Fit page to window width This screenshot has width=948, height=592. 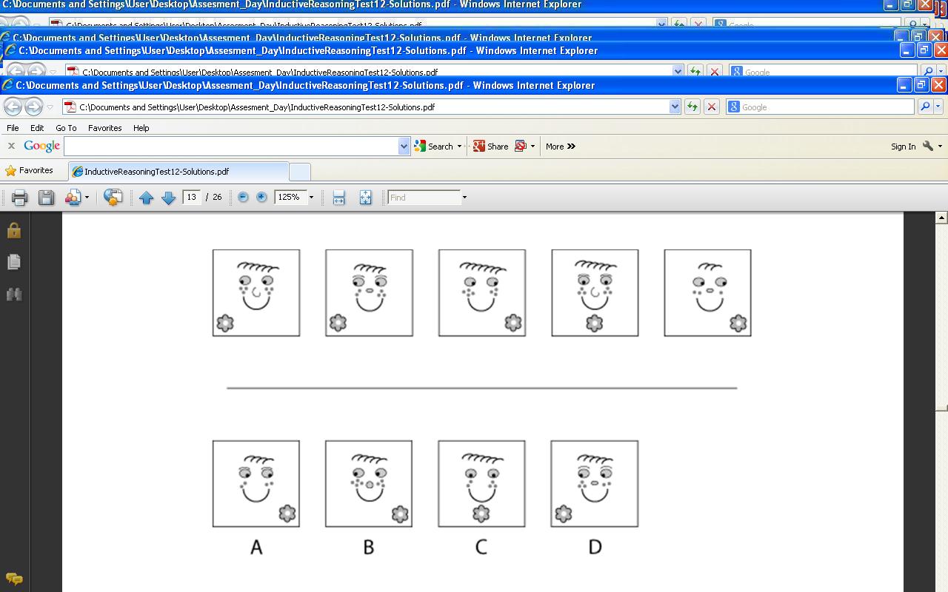338,198
